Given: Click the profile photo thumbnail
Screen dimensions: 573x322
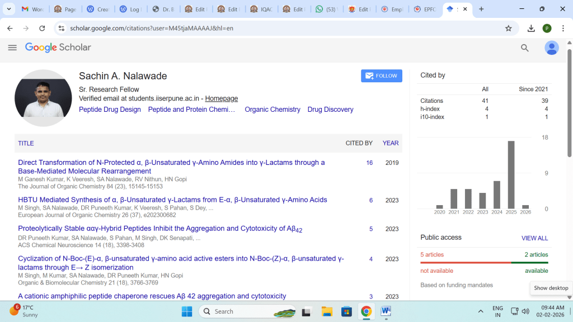Looking at the screenshot, I should (x=43, y=98).
